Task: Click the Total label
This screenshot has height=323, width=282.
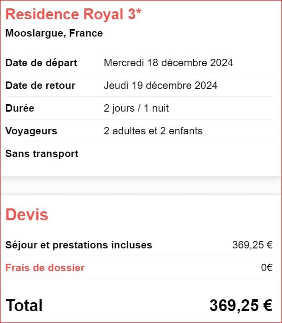Action: [x=24, y=305]
